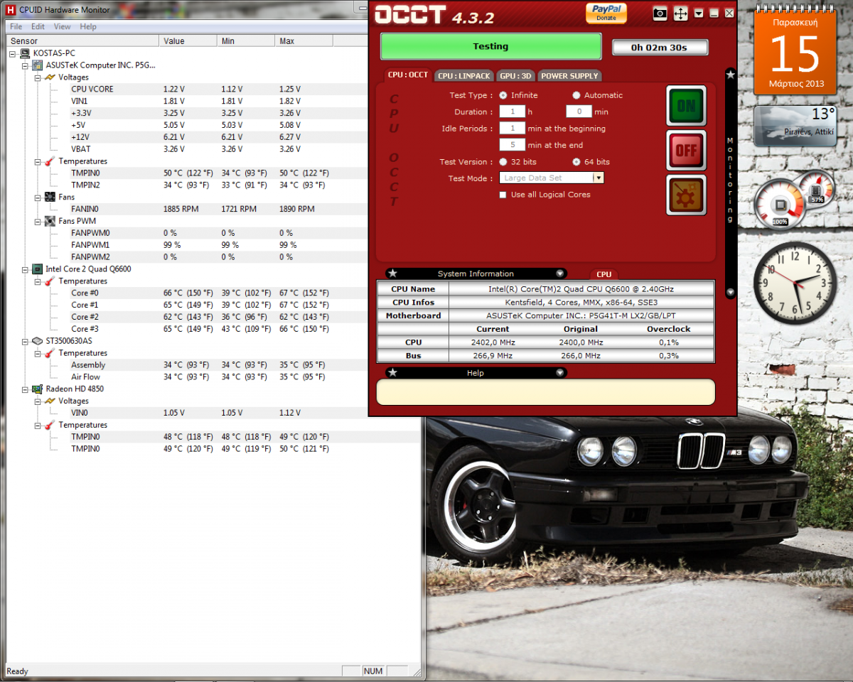Click the Min column header

246,41
